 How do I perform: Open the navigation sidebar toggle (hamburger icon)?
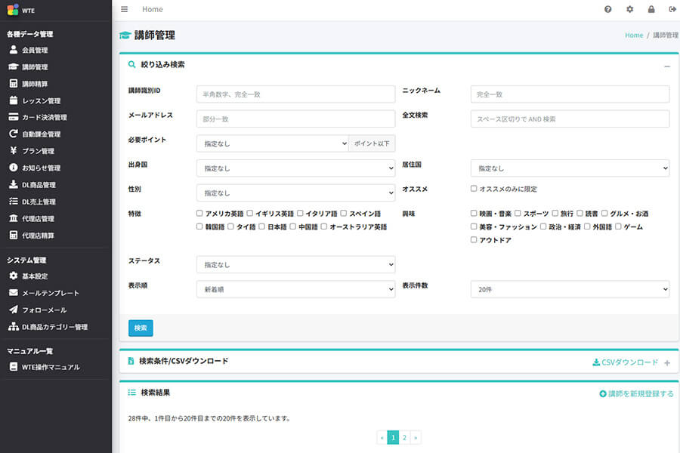click(x=123, y=9)
